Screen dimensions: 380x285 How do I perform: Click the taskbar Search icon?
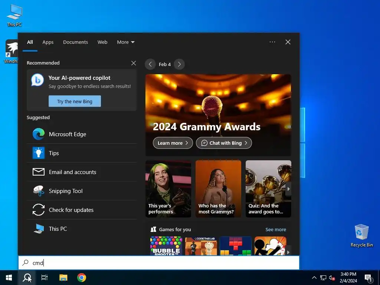[x=27, y=278]
